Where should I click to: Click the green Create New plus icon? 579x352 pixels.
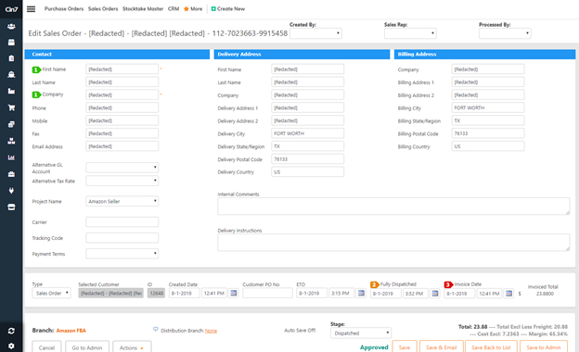coord(213,9)
